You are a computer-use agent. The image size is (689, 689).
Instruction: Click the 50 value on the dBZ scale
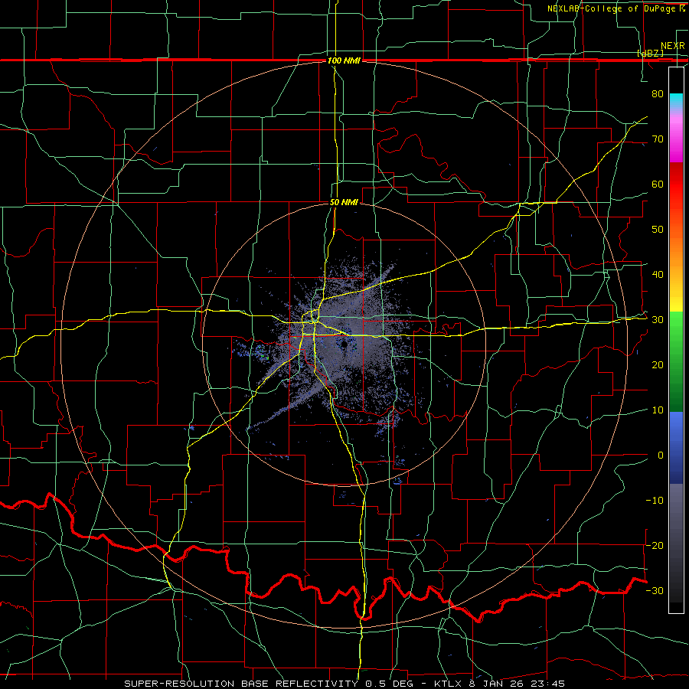click(658, 230)
